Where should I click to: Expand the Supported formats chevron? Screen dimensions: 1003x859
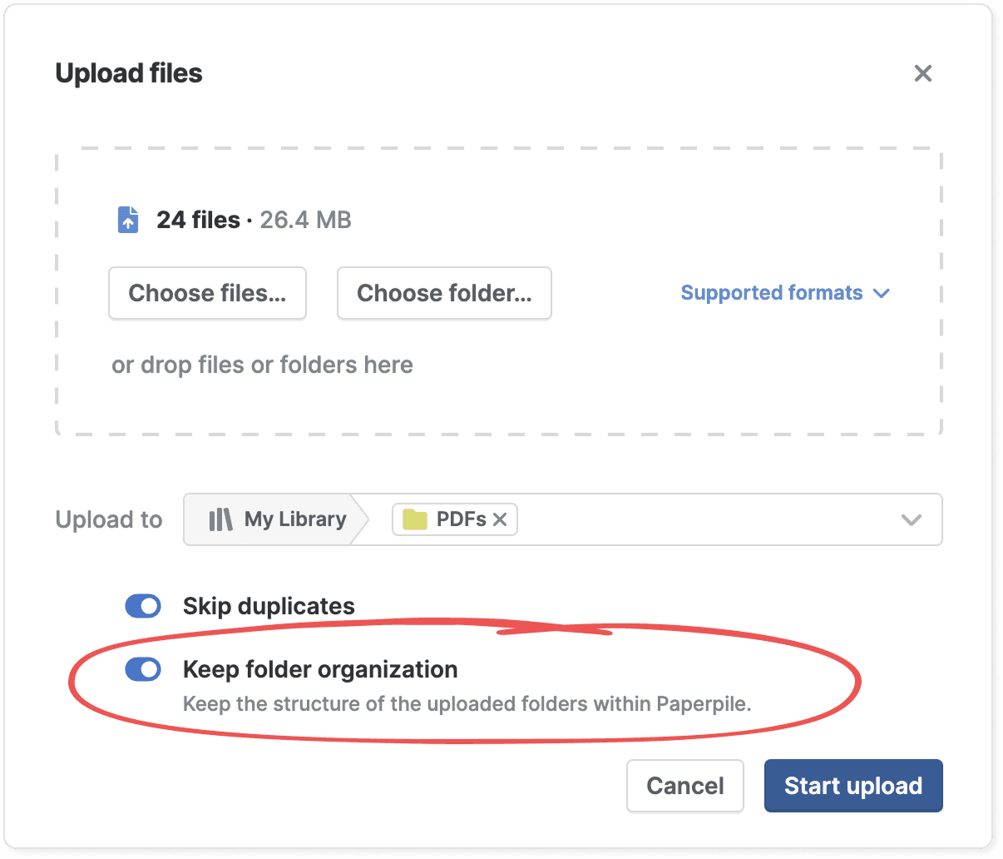click(x=882, y=293)
